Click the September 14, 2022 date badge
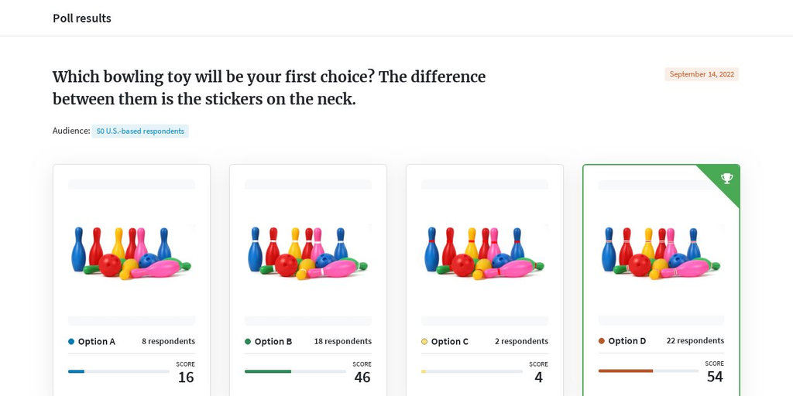This screenshot has height=396, width=793. click(x=702, y=74)
